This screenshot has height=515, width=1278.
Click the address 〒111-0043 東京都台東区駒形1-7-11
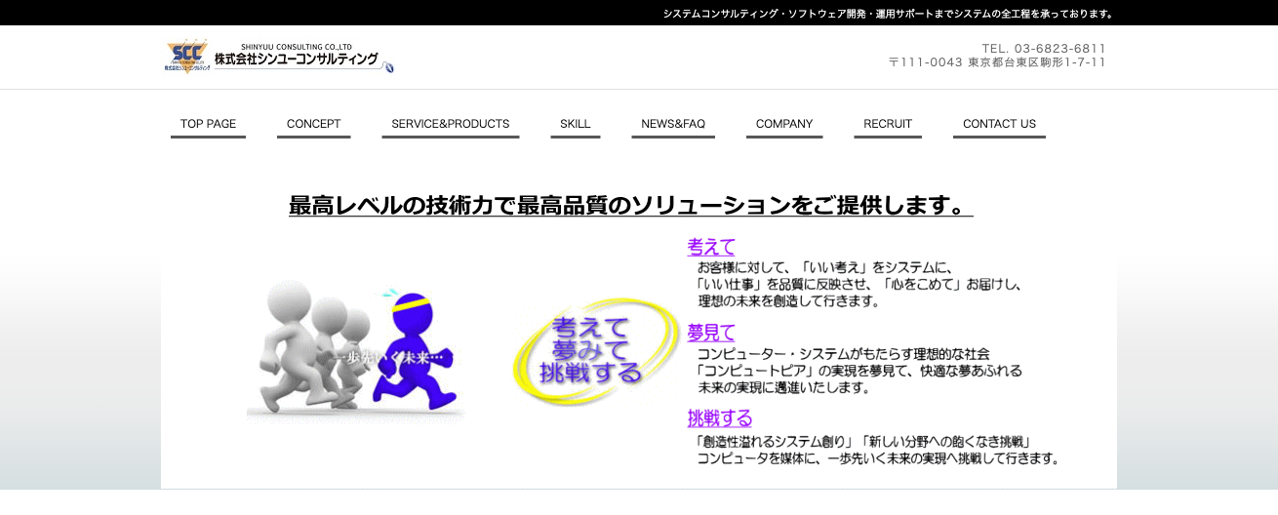click(x=997, y=62)
